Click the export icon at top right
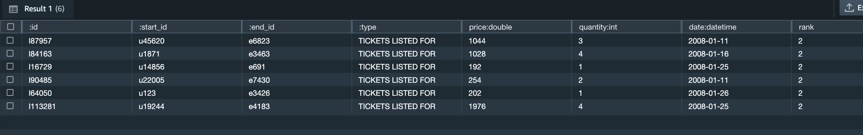This screenshot has height=135, width=863. (x=849, y=8)
